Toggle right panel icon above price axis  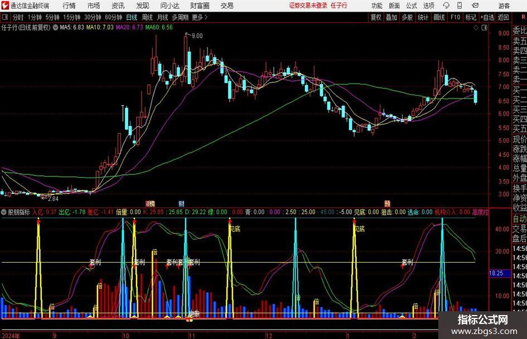pos(484,28)
